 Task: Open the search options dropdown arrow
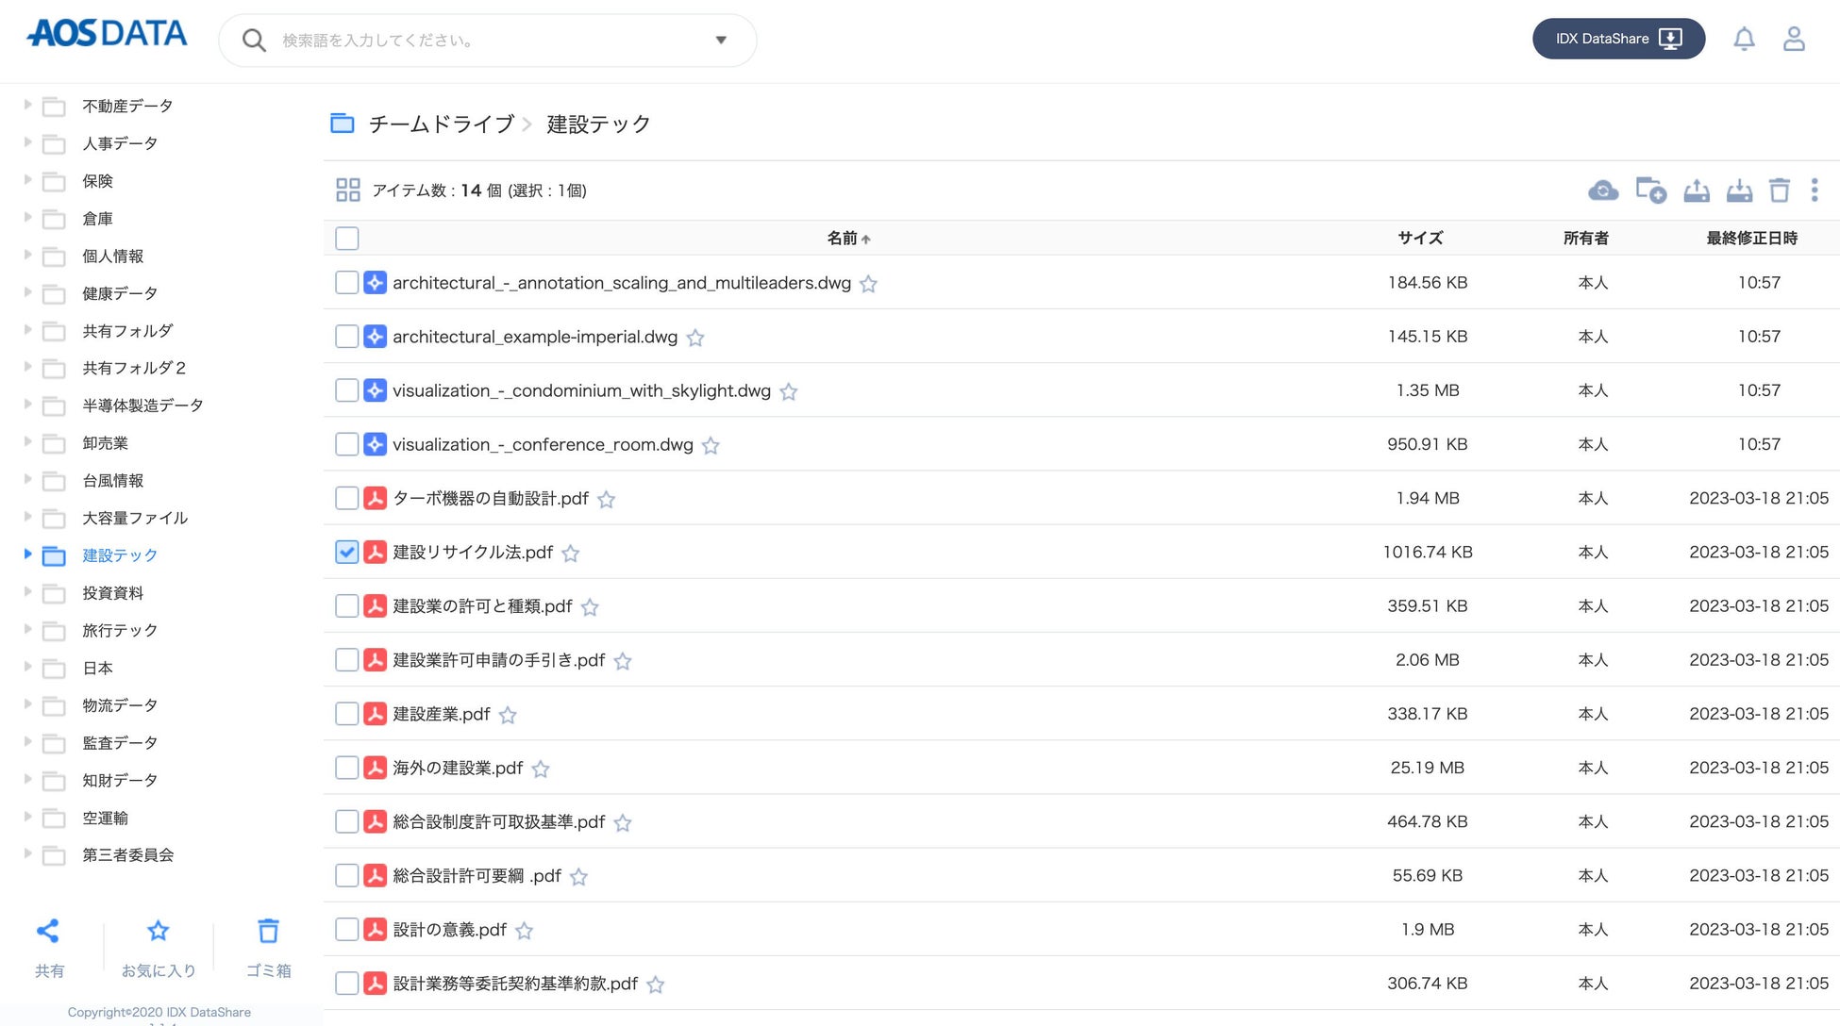point(720,40)
